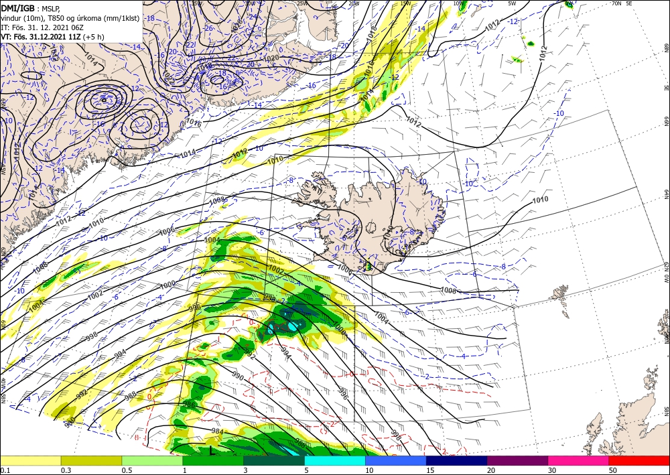Viewport: 670px width, 475px height.
Task: Click the '15W' longitude label at top
Action: pos(406,3)
